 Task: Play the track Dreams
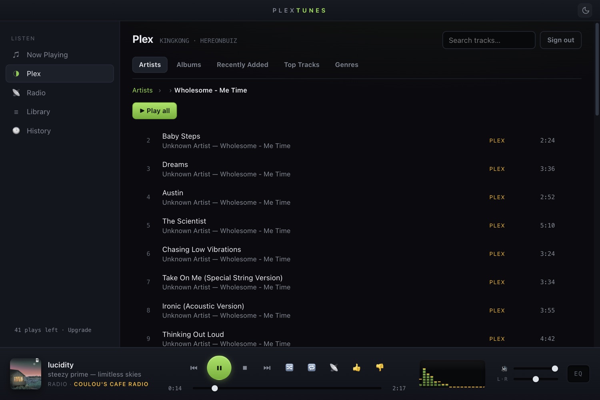click(x=356, y=169)
